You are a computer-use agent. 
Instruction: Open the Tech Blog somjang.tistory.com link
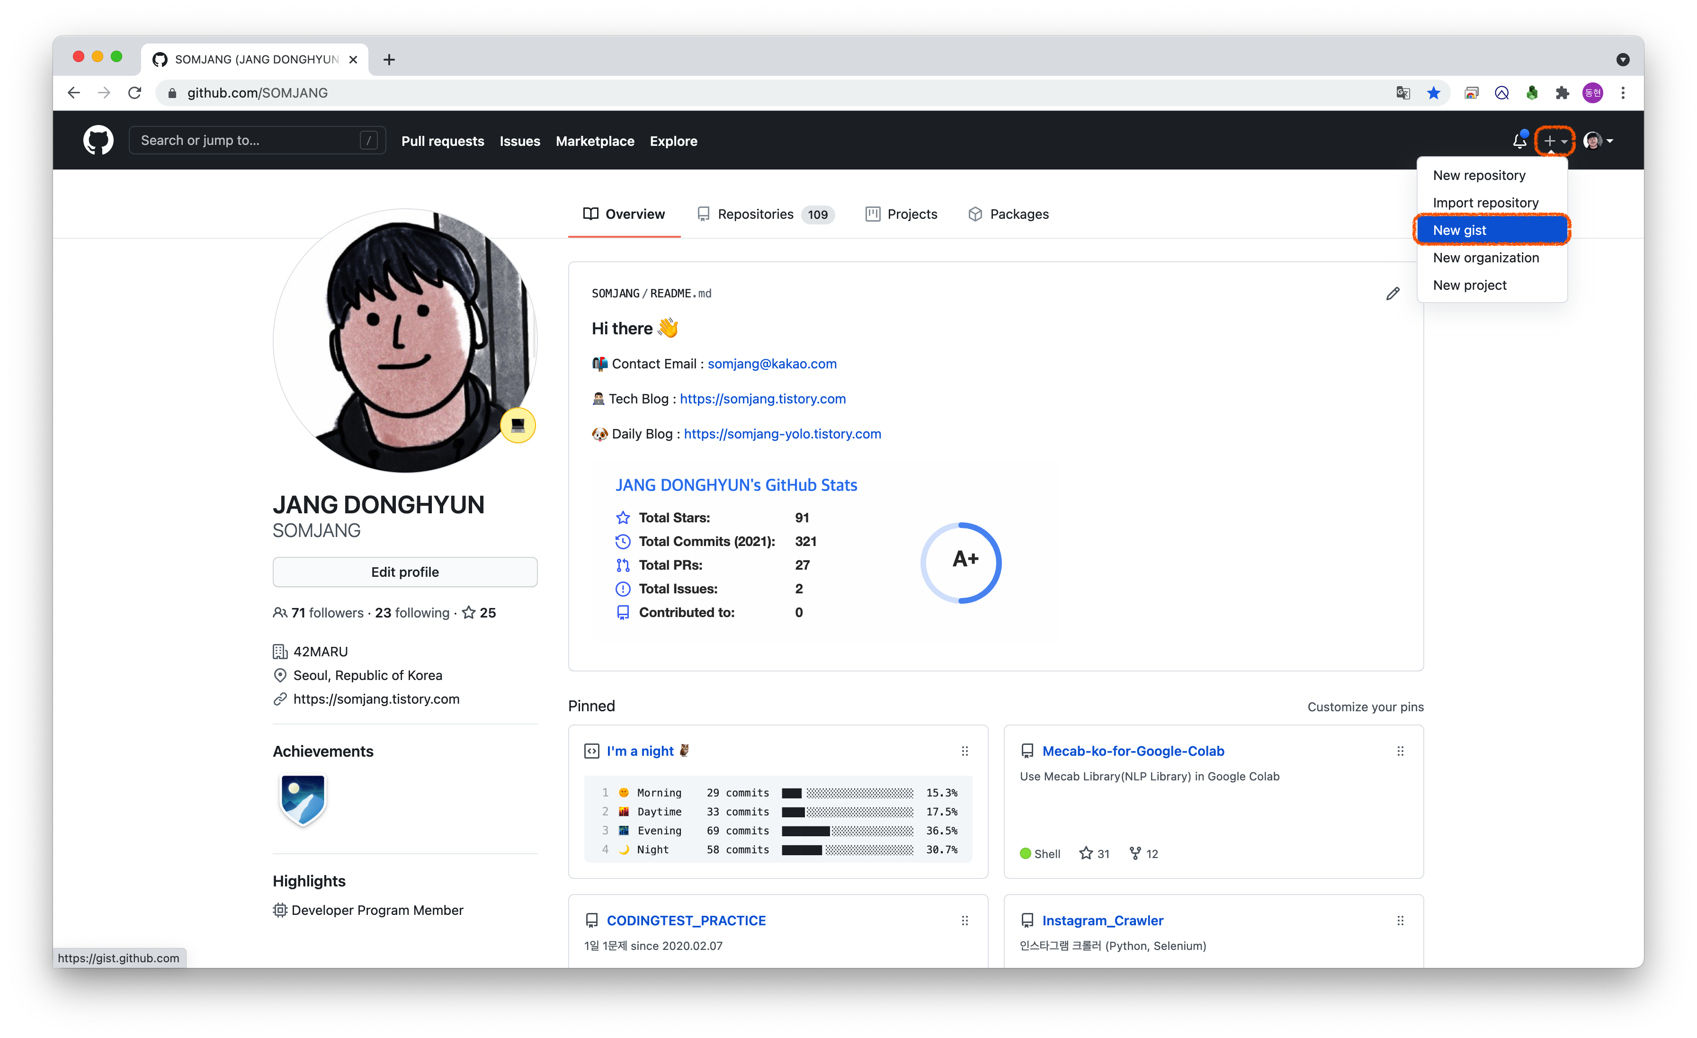click(x=762, y=399)
